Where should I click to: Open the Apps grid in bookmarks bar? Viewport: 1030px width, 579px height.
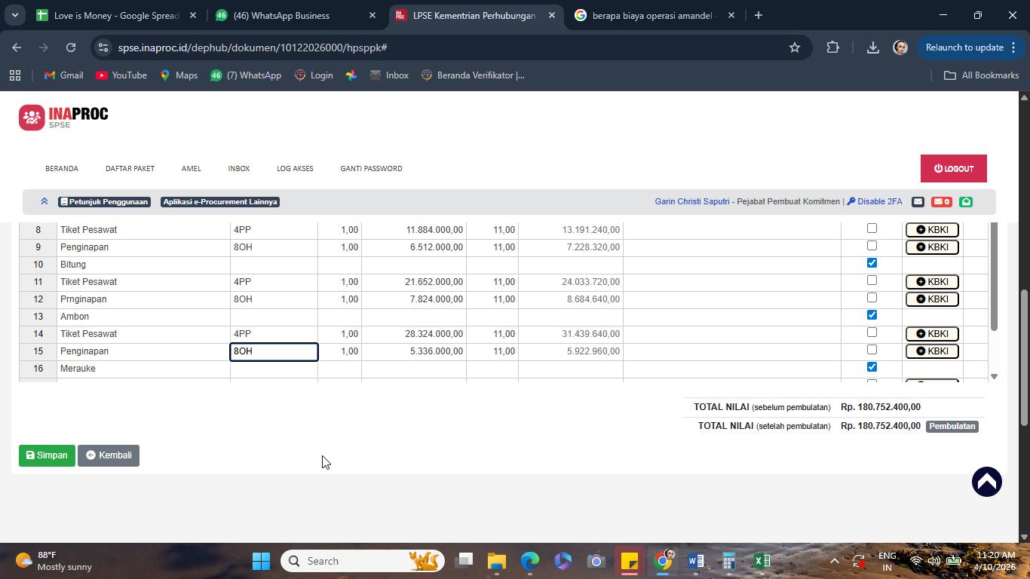pos(15,75)
